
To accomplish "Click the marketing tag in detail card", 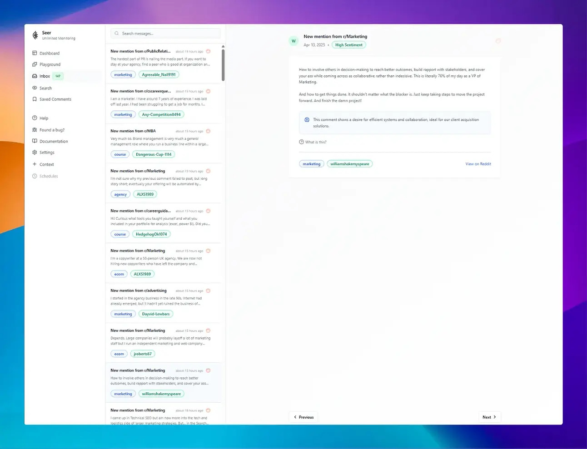I will [312, 164].
